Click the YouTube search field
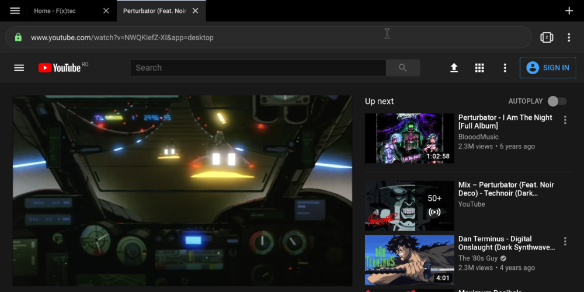Image resolution: width=584 pixels, height=292 pixels. [258, 68]
